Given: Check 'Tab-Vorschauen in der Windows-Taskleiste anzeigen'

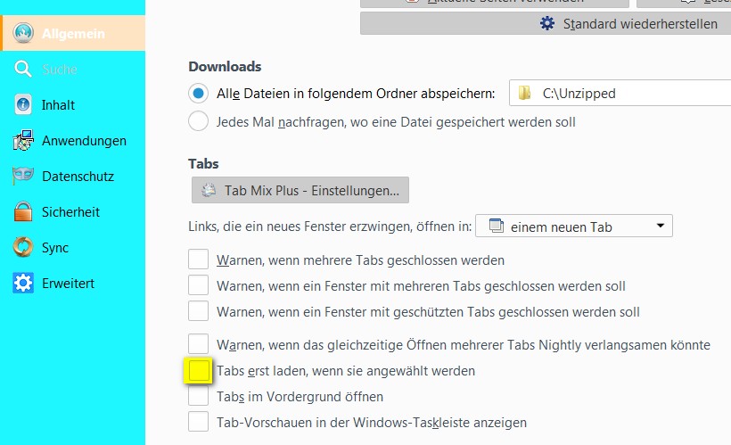Looking at the screenshot, I should pyautogui.click(x=198, y=422).
